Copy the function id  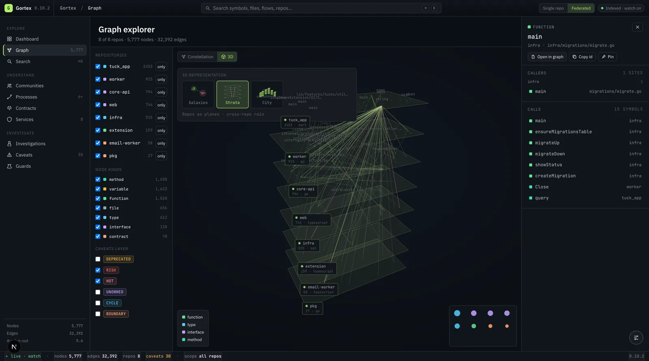click(x=582, y=57)
